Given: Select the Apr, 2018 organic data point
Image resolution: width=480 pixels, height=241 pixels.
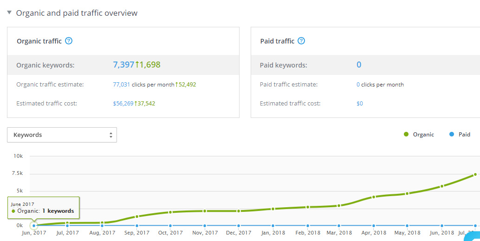Looking at the screenshot, I should click(x=374, y=197).
